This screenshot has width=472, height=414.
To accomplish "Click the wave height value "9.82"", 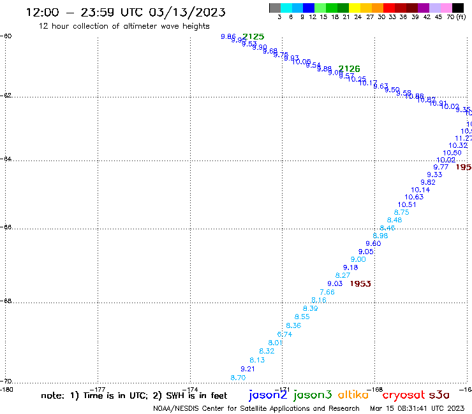I will tap(428, 182).
